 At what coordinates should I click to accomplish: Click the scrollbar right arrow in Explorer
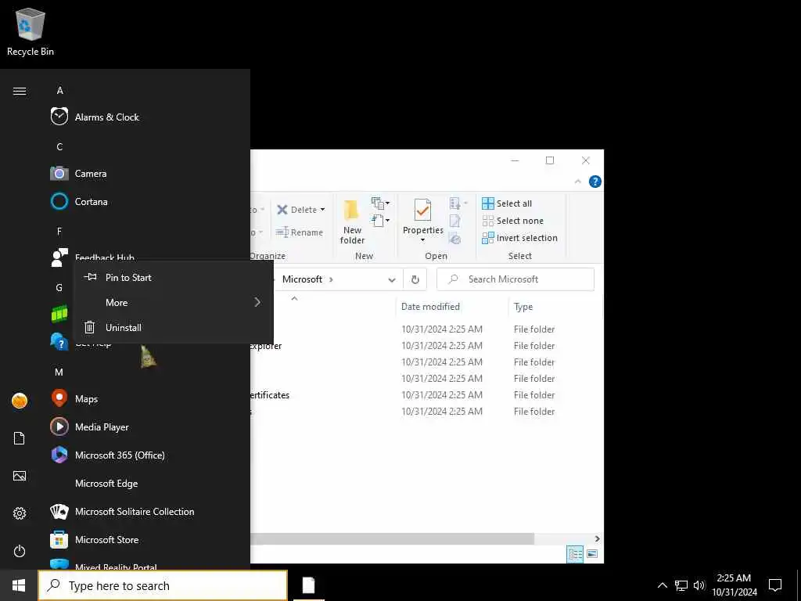[x=597, y=538]
